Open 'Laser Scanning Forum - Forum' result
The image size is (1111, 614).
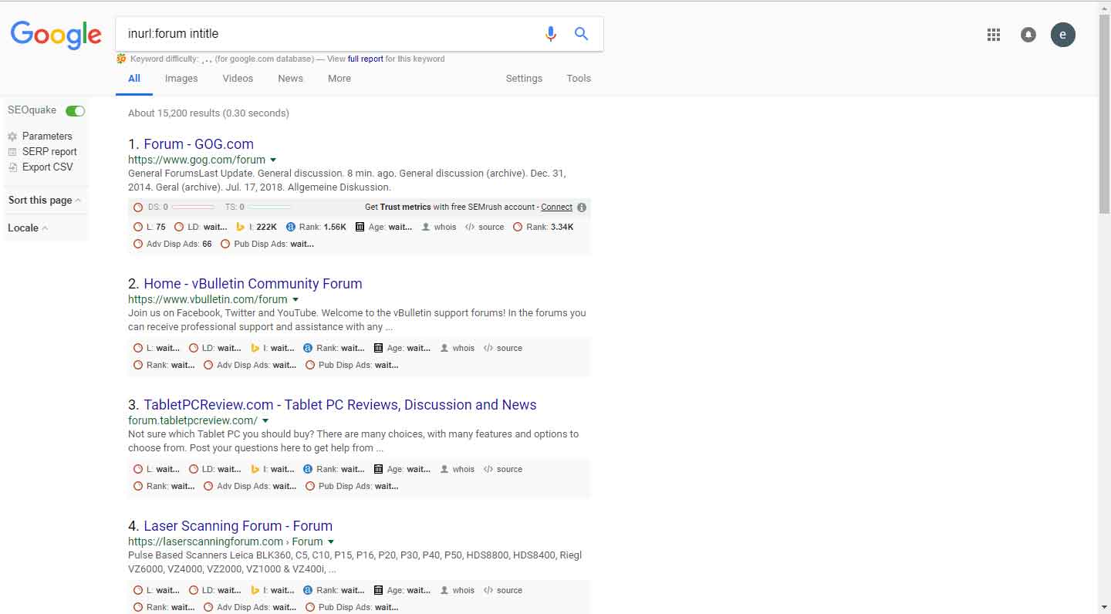click(x=238, y=526)
